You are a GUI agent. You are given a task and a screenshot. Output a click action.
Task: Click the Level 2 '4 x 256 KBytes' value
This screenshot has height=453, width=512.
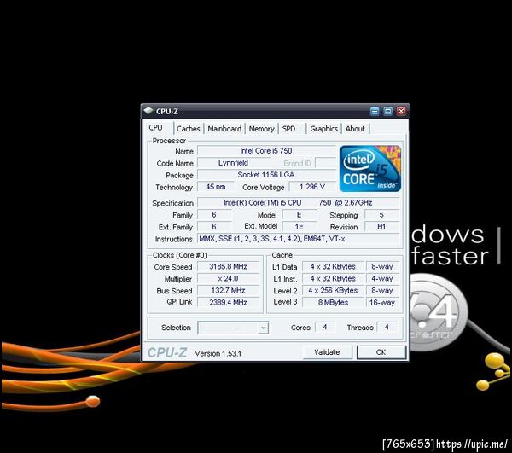[333, 290]
